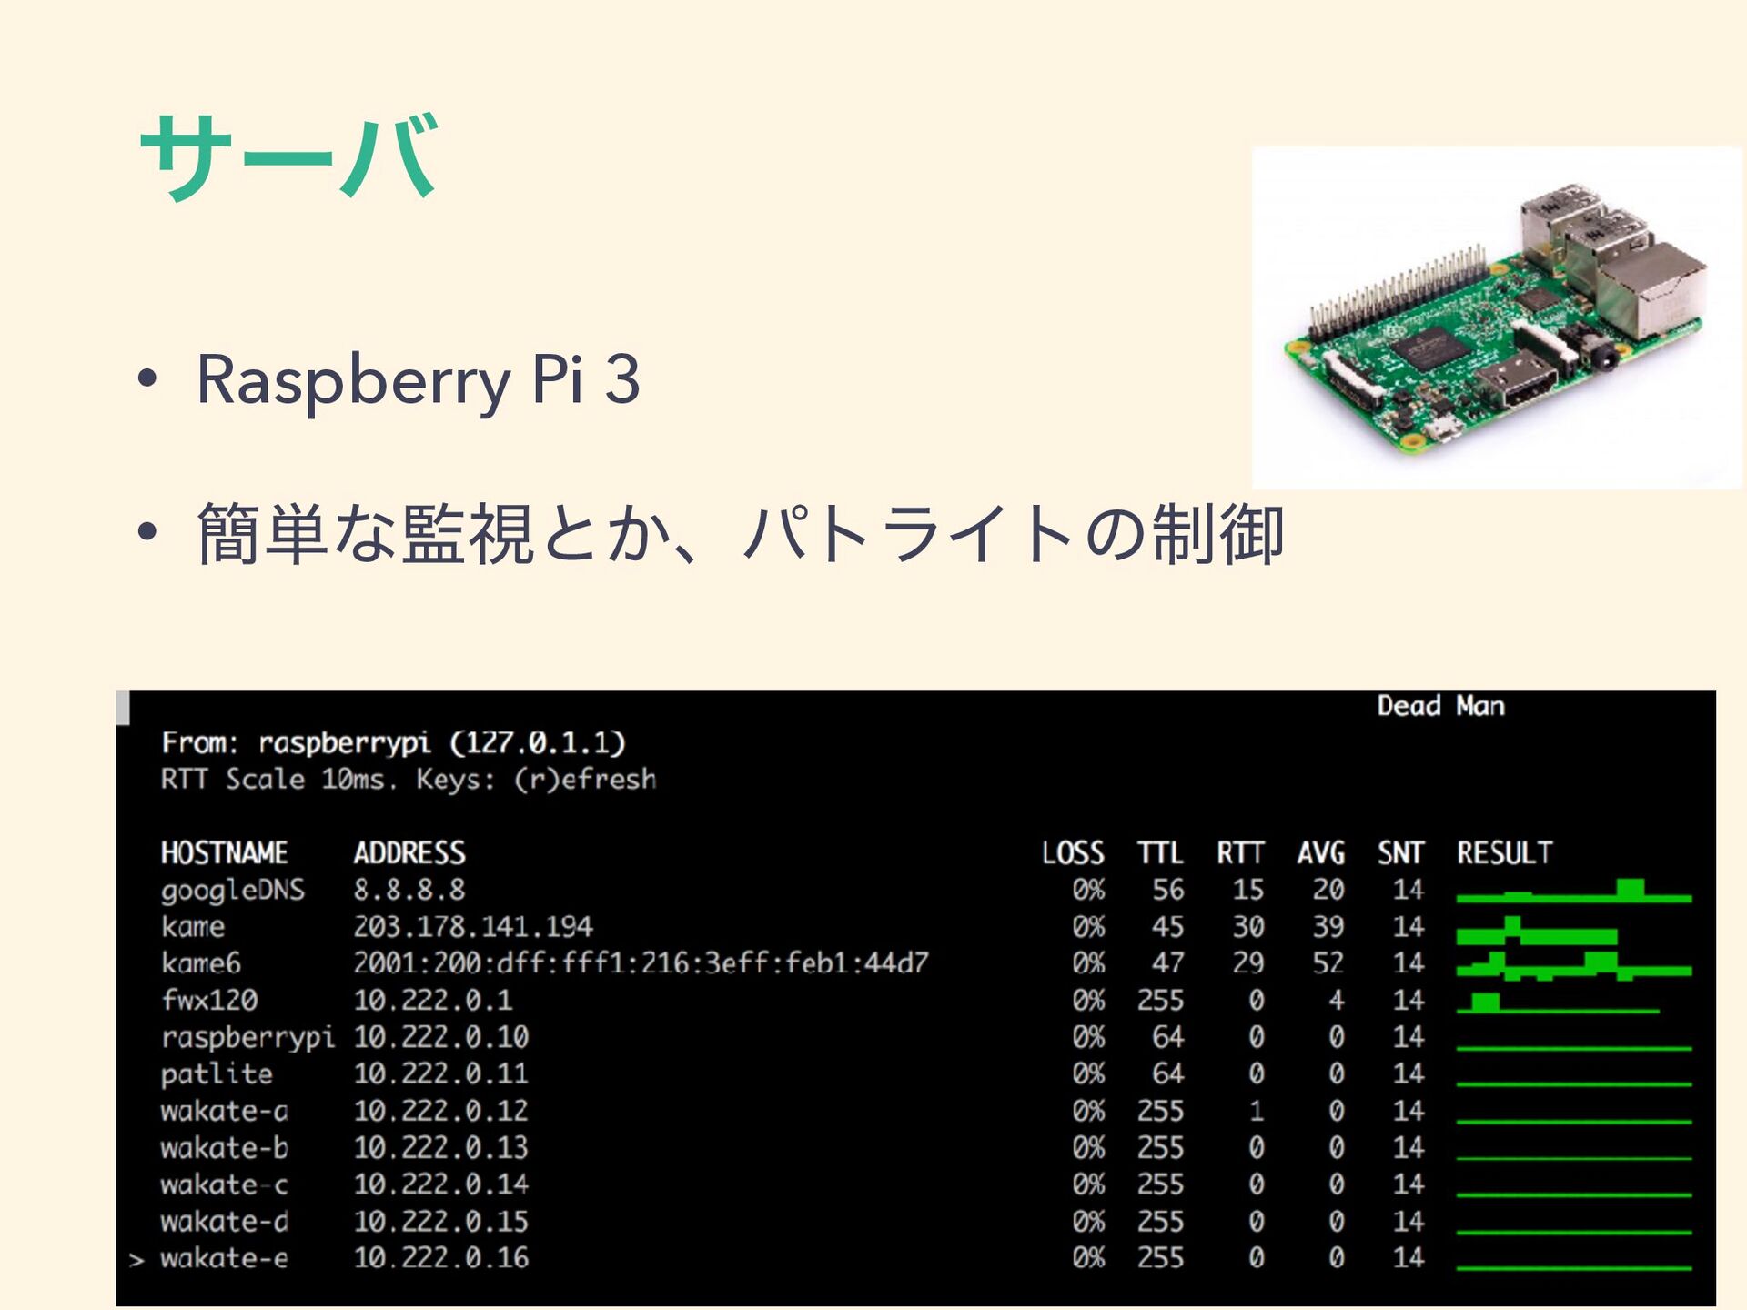
Task: Select the wakate-e hostname
Action: (224, 1258)
